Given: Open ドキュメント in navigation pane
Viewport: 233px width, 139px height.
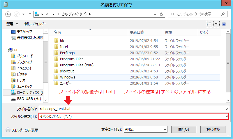Looking at the screenshot, I should point(22,68).
